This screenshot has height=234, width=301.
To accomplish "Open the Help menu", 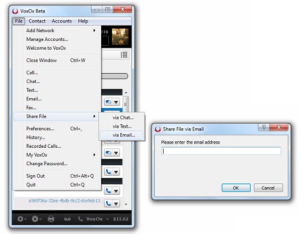I will (x=83, y=21).
